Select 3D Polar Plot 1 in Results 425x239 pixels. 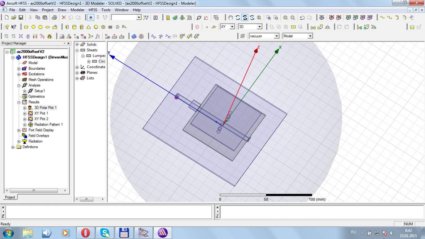point(45,108)
